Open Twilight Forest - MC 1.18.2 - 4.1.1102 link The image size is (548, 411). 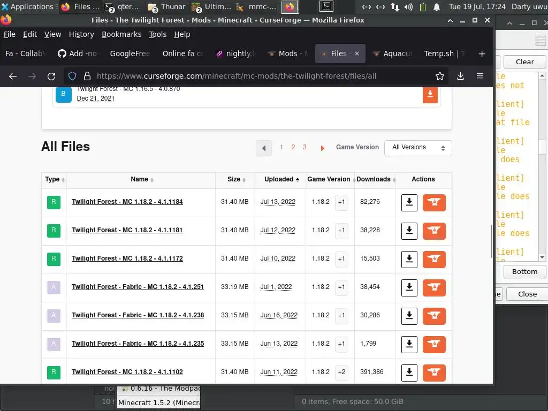[127, 372]
